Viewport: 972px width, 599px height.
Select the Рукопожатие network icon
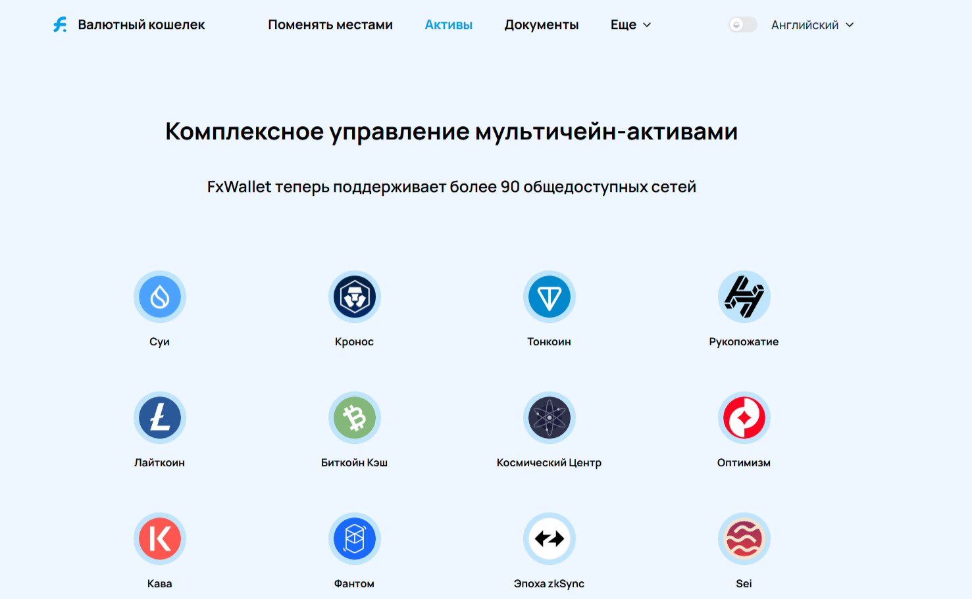click(744, 297)
